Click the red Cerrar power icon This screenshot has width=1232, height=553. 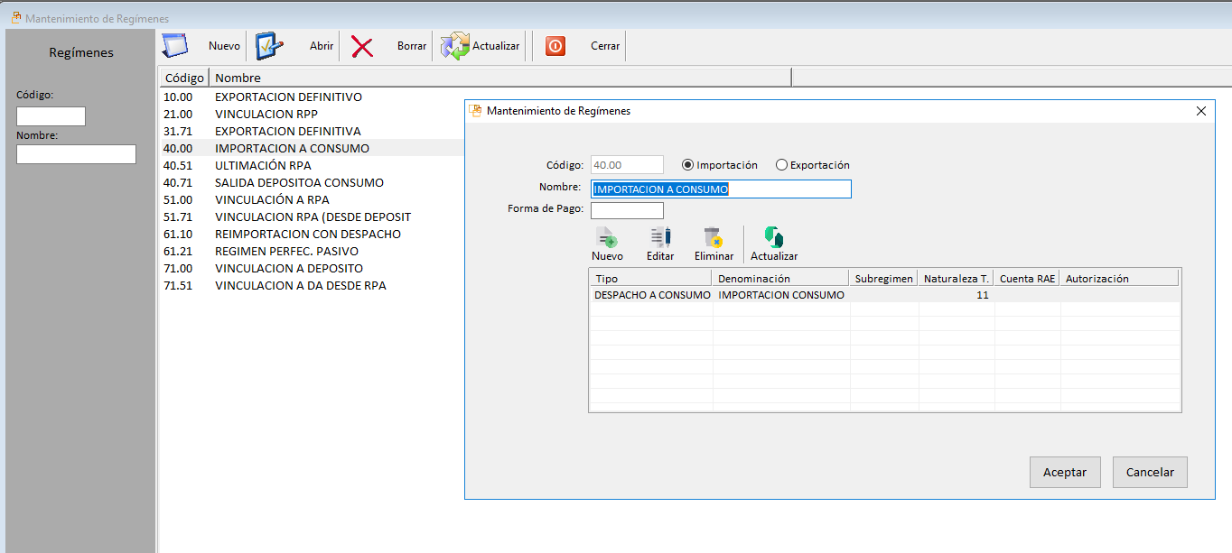click(555, 46)
